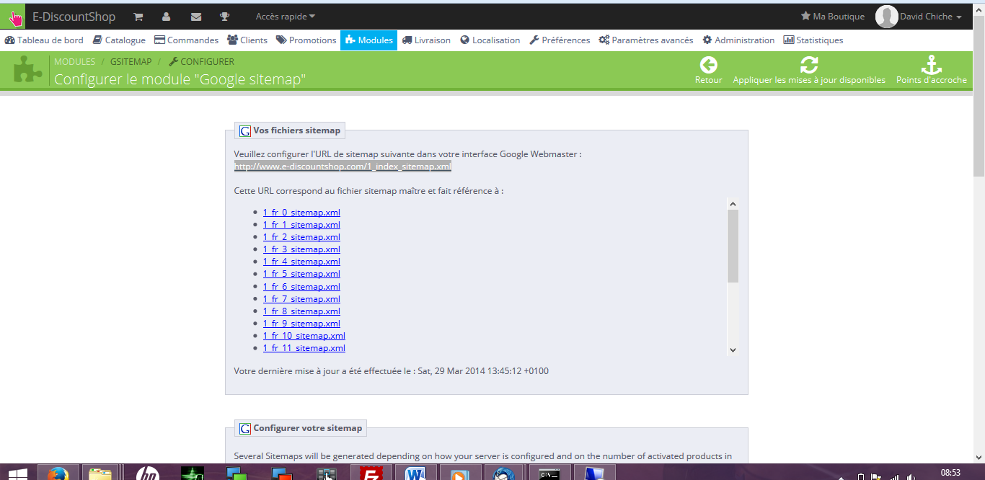Click the GSITEMAP breadcrumb
Image resolution: width=985 pixels, height=480 pixels.
131,62
